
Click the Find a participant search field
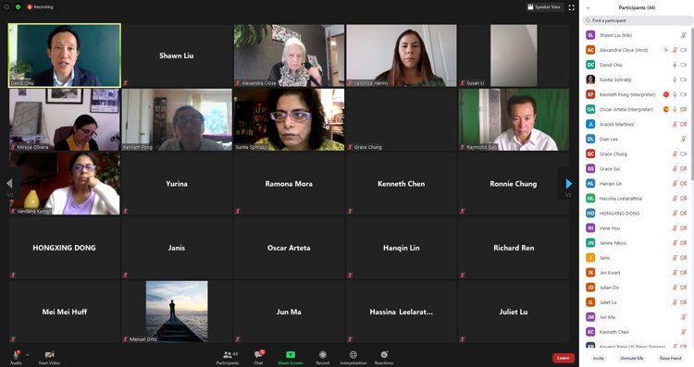tap(638, 20)
